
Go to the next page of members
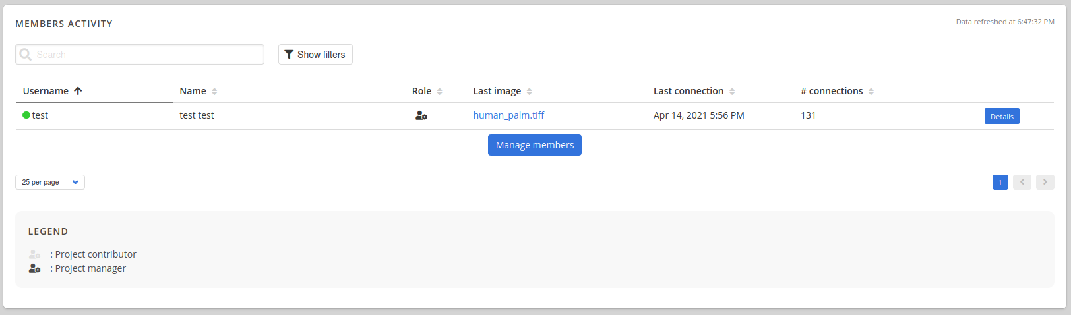click(1045, 182)
